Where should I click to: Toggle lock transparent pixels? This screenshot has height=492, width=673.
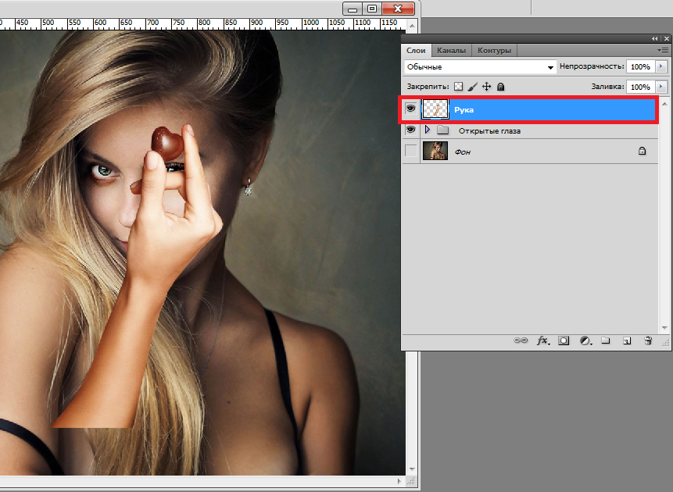(459, 87)
